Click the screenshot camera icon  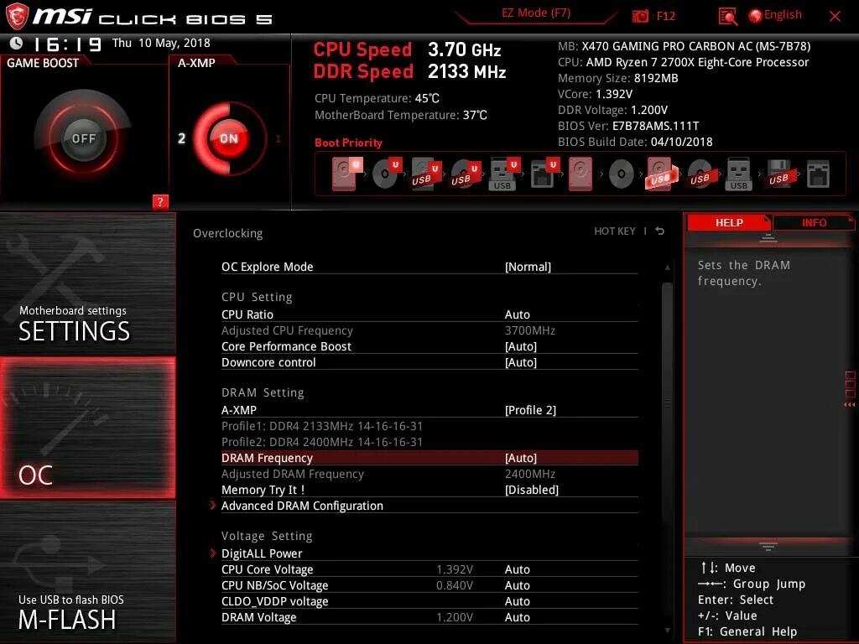640,16
